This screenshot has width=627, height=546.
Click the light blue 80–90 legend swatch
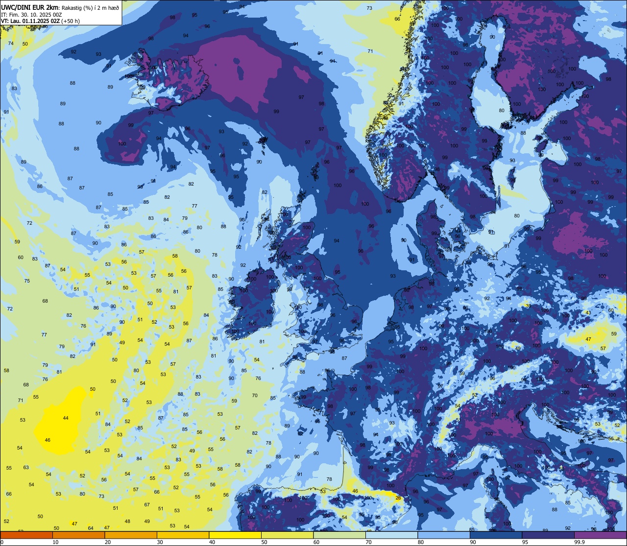[x=444, y=535]
